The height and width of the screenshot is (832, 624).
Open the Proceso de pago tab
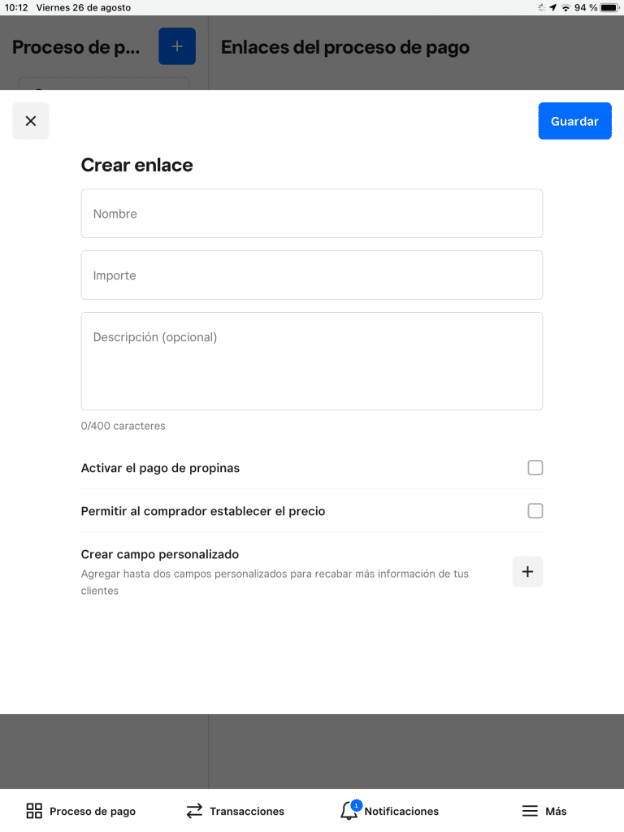(80, 811)
